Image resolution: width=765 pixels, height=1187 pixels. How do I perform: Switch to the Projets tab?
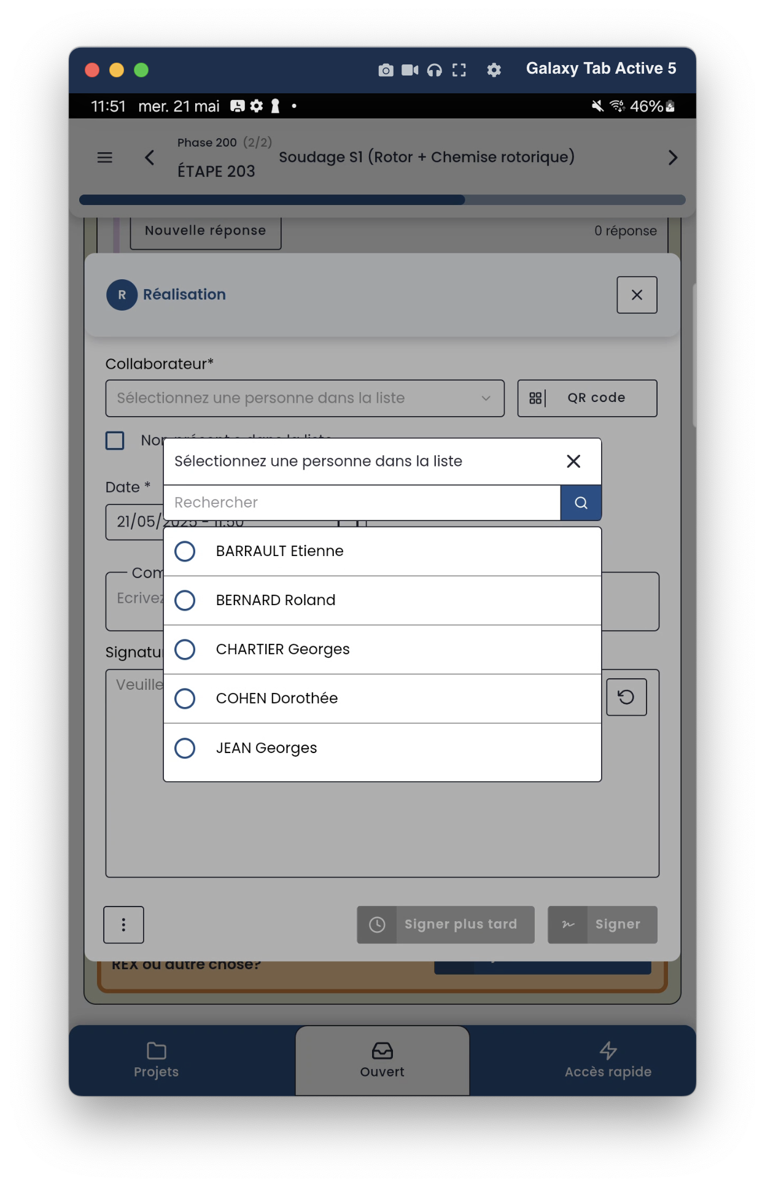pyautogui.click(x=156, y=1060)
